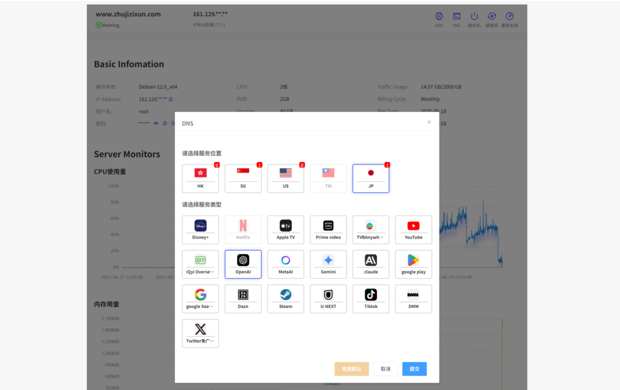Select the Disney+ service tile

pos(201,230)
